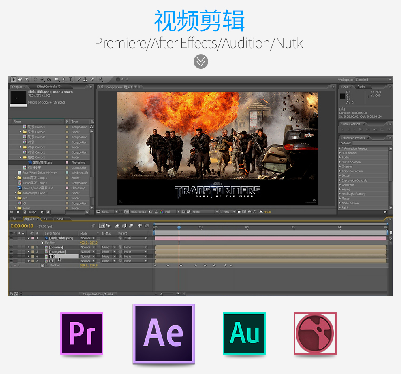Open the 50% magnification dropdown

pyautogui.click(x=109, y=212)
